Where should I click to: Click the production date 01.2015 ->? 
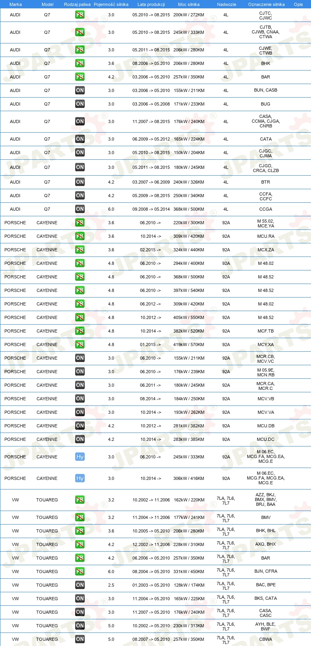point(150,345)
